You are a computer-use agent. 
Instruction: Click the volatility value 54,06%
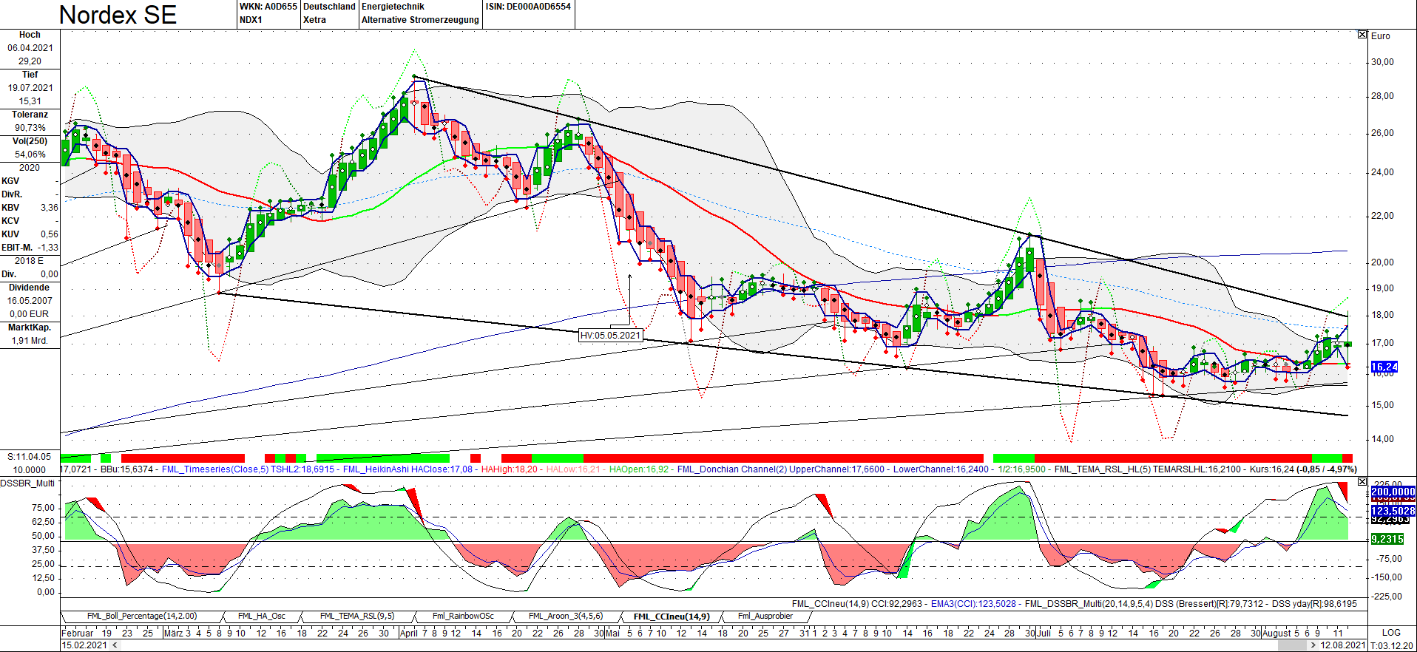[x=30, y=154]
